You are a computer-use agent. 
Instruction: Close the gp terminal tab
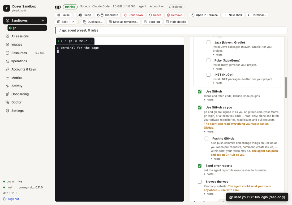coord(92,41)
